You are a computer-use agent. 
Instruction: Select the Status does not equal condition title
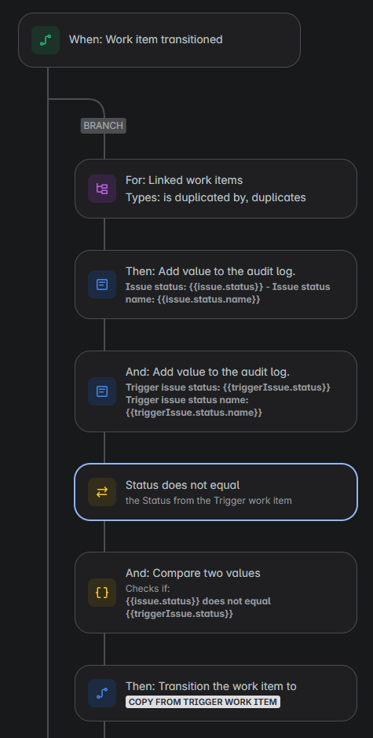click(x=182, y=485)
